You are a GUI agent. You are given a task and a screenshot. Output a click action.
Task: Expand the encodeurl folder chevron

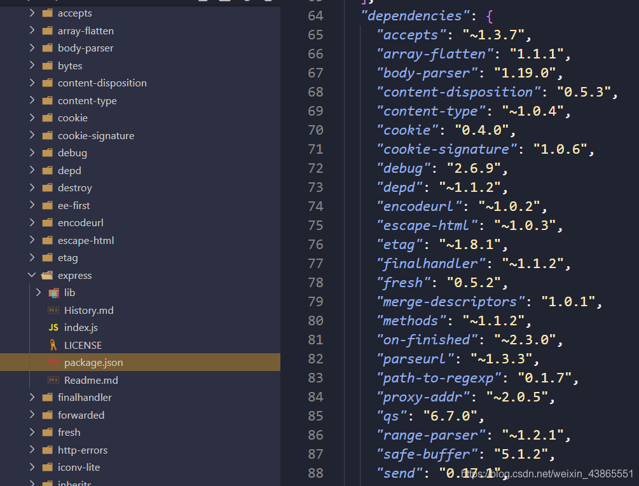click(32, 222)
